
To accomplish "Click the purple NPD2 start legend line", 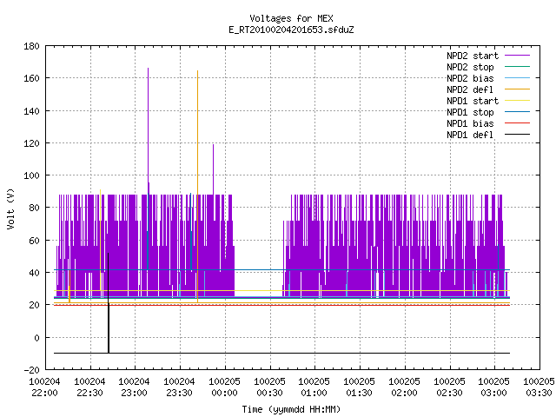I will pos(517,56).
